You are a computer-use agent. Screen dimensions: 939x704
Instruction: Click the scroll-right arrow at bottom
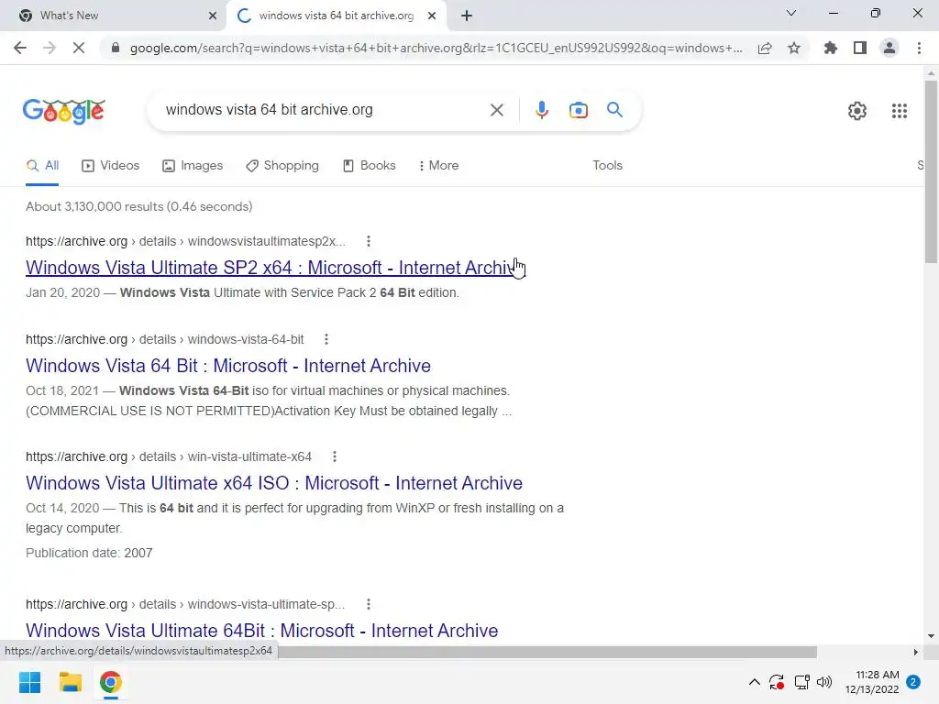[x=916, y=652]
